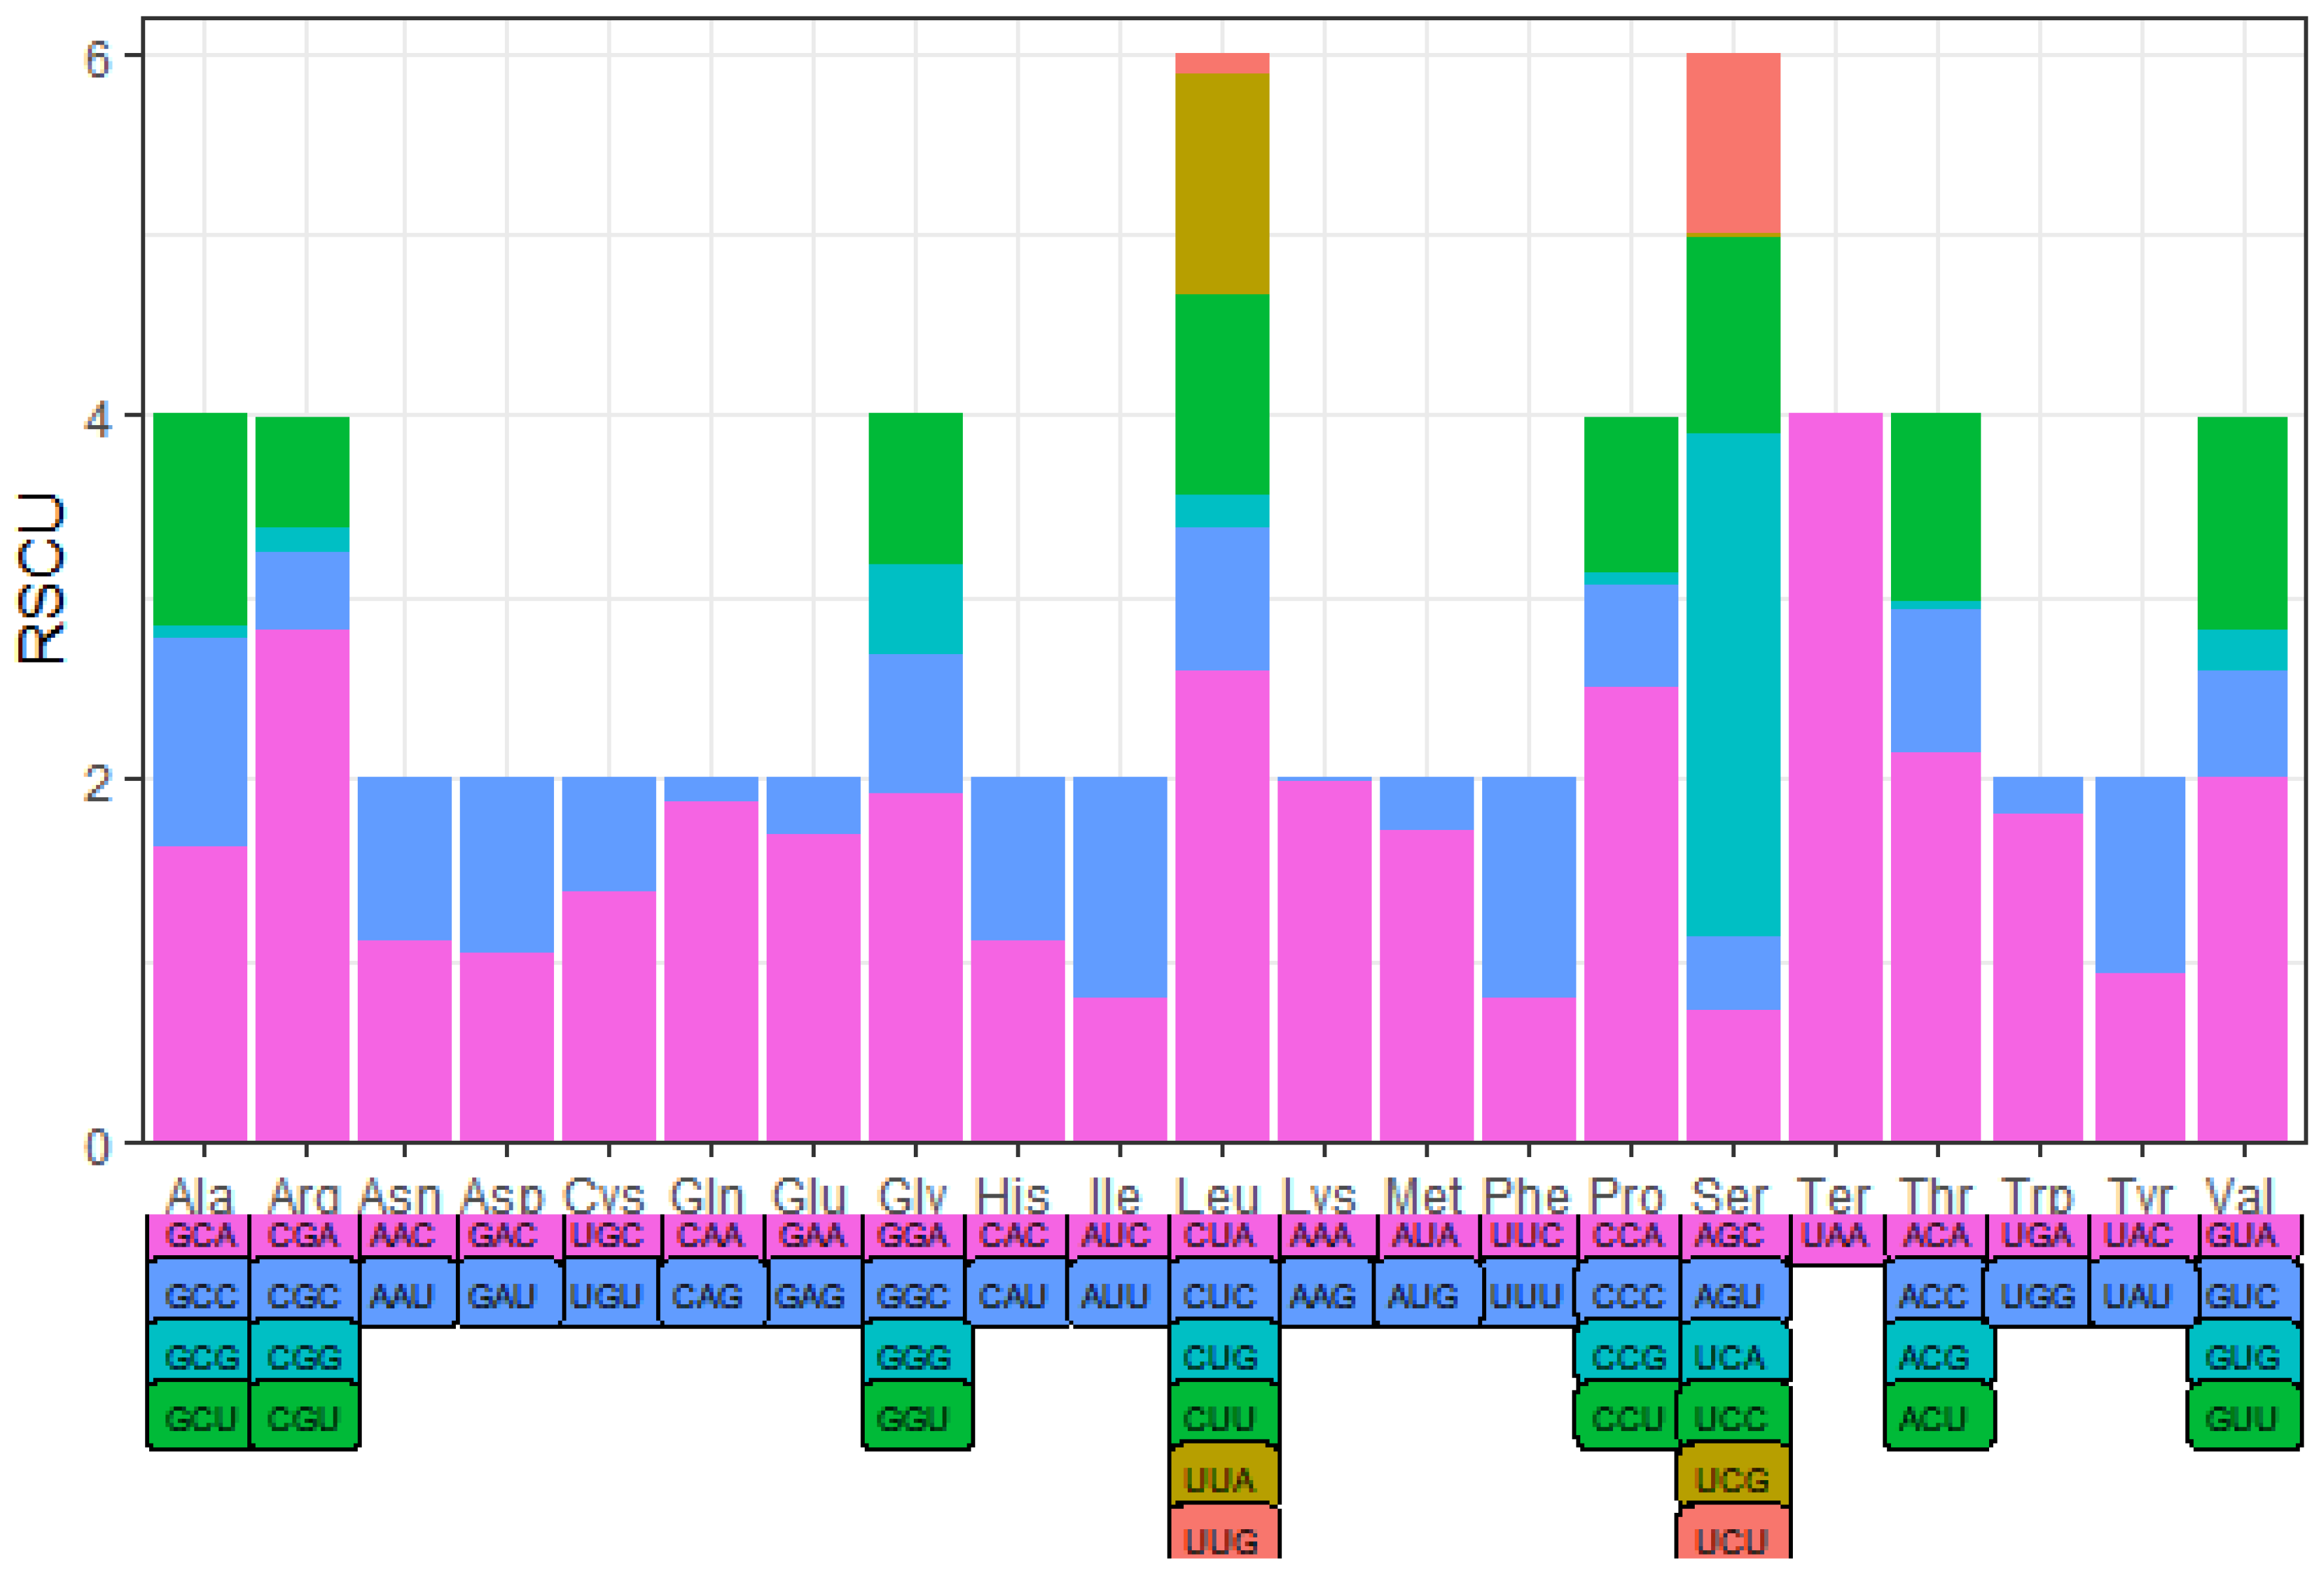Click the large teal Ser bar segment
2324x1575 pixels.
click(x=1732, y=684)
